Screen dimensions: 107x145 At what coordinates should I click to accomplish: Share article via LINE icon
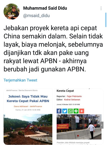pyautogui.click(x=76, y=111)
